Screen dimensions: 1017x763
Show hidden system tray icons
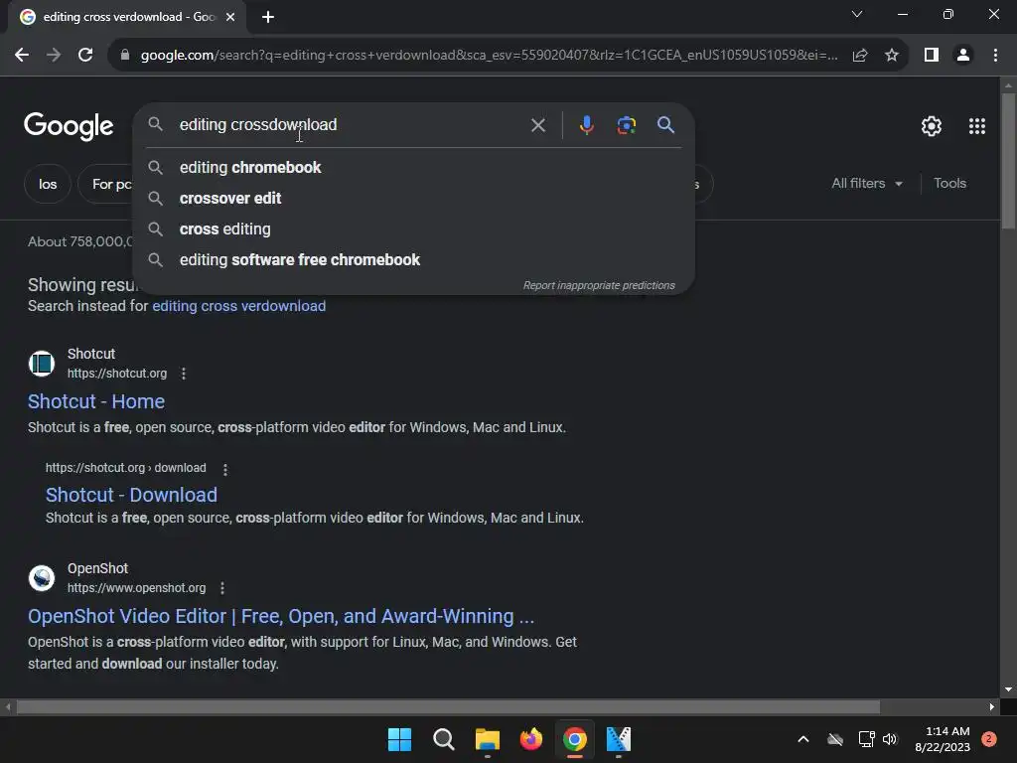[x=802, y=739]
